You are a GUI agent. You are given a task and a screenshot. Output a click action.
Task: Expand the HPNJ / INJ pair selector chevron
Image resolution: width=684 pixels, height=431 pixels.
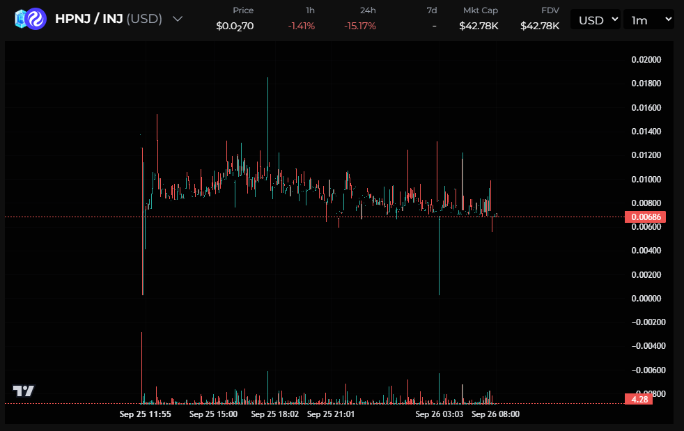[x=178, y=19]
